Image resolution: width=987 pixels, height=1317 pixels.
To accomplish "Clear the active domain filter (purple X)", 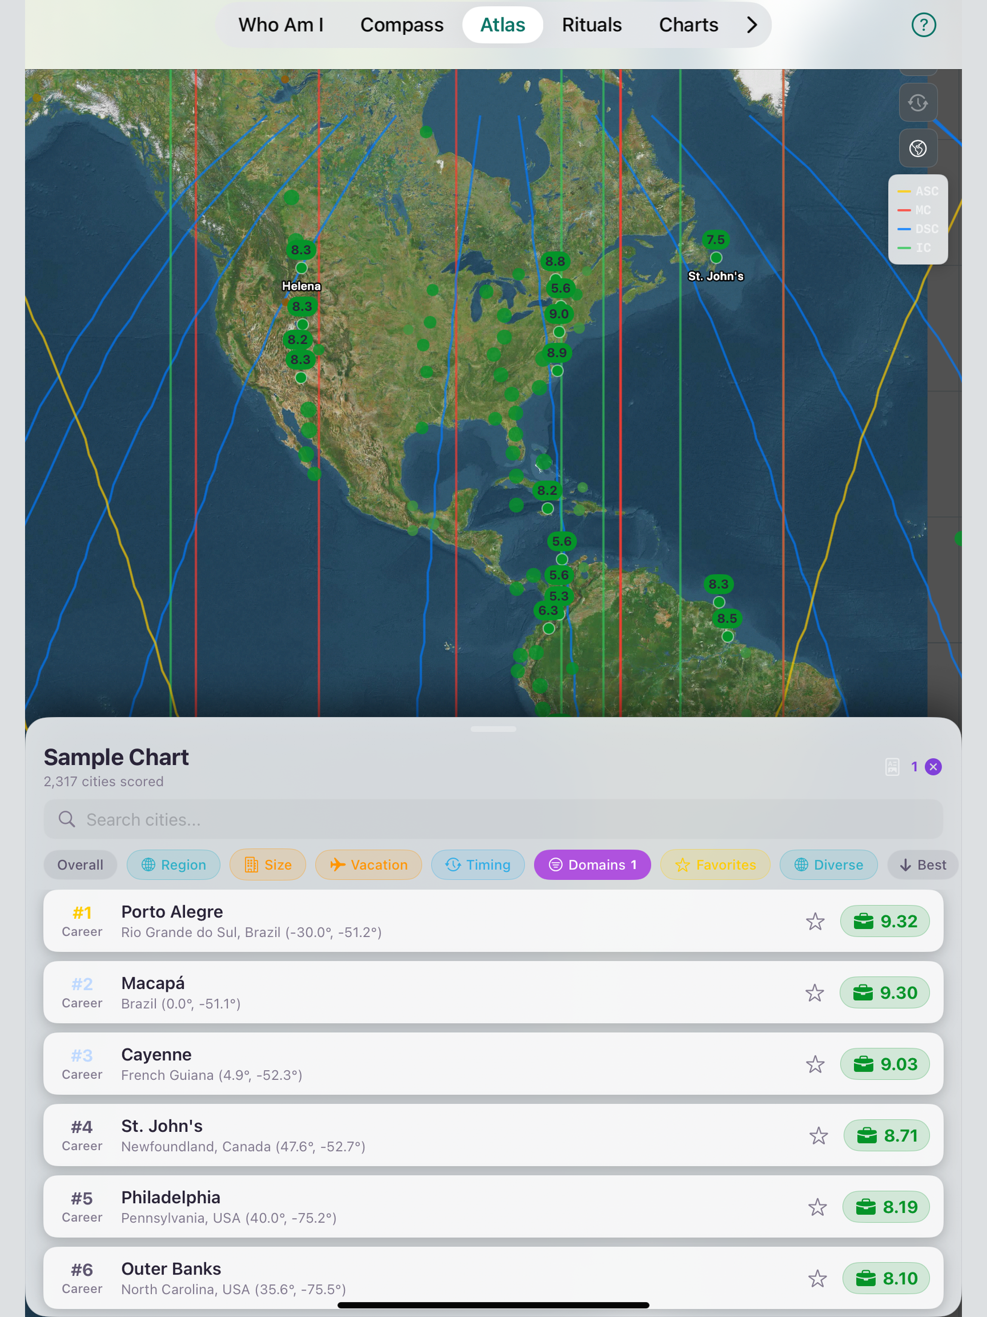I will pos(933,767).
